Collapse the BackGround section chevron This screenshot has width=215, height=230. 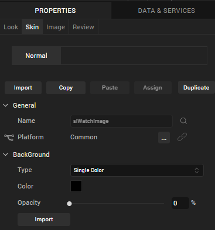(6, 155)
